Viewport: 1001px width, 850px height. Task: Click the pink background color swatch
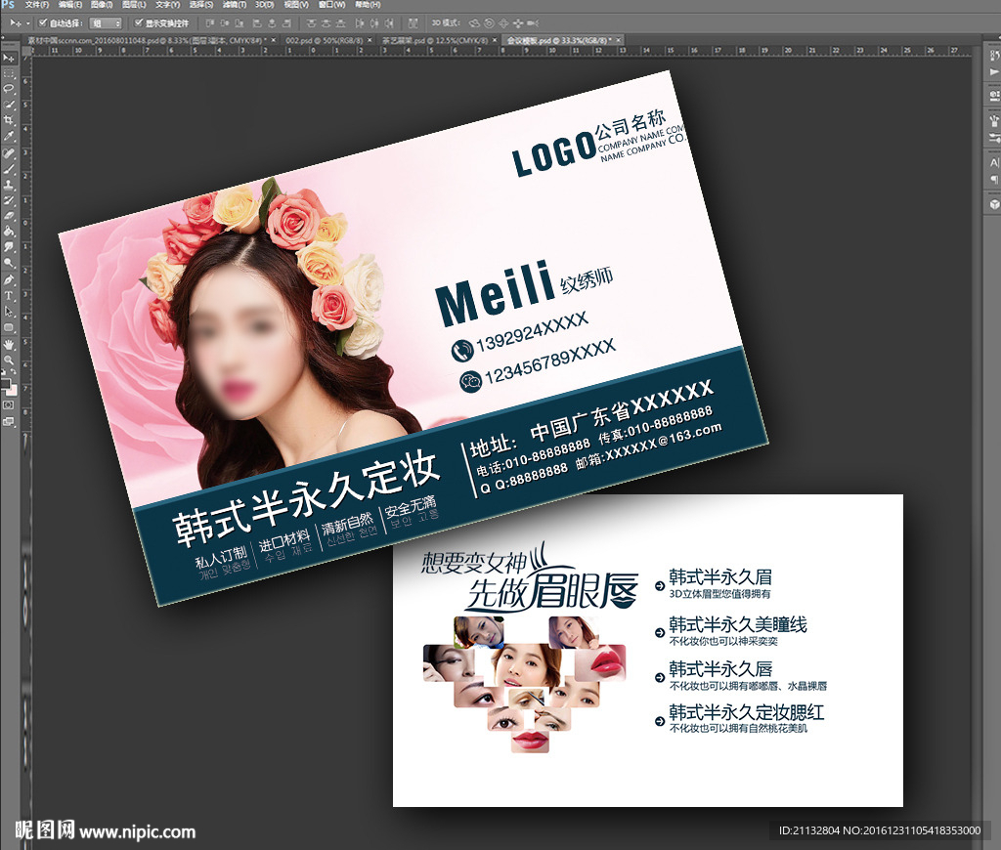click(12, 390)
